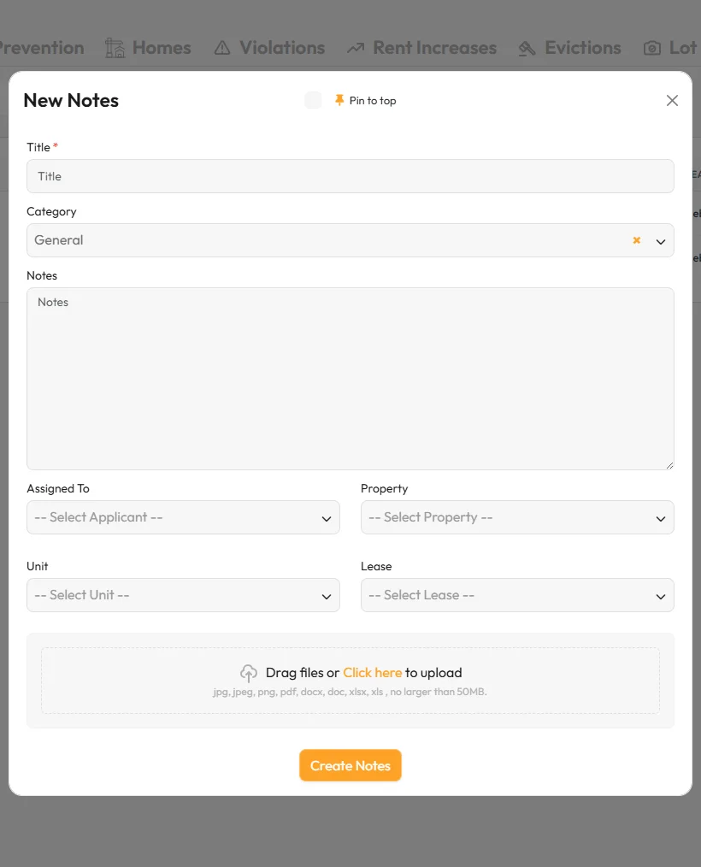Click the upload cloud icon
Viewport: 701px width, 867px height.
click(x=249, y=673)
